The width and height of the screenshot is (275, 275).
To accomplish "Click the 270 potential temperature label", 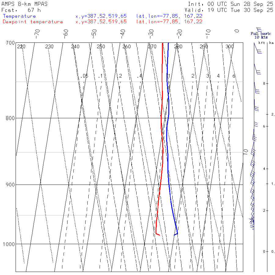I will click(x=152, y=47).
